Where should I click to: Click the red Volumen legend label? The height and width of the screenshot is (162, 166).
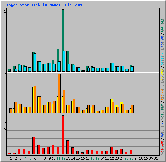tap(162, 147)
